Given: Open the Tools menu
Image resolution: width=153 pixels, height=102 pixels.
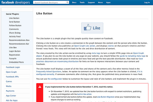Looking at the screenshot, I should (82, 3).
